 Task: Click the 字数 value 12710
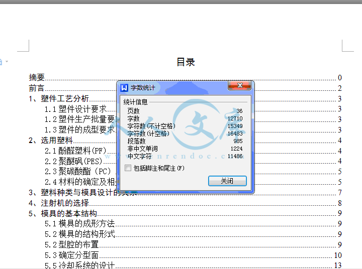[x=235, y=118]
